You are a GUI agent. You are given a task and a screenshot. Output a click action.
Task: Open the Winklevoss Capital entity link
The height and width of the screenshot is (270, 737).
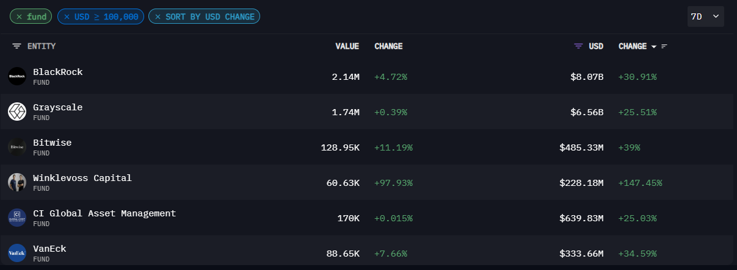pos(82,178)
